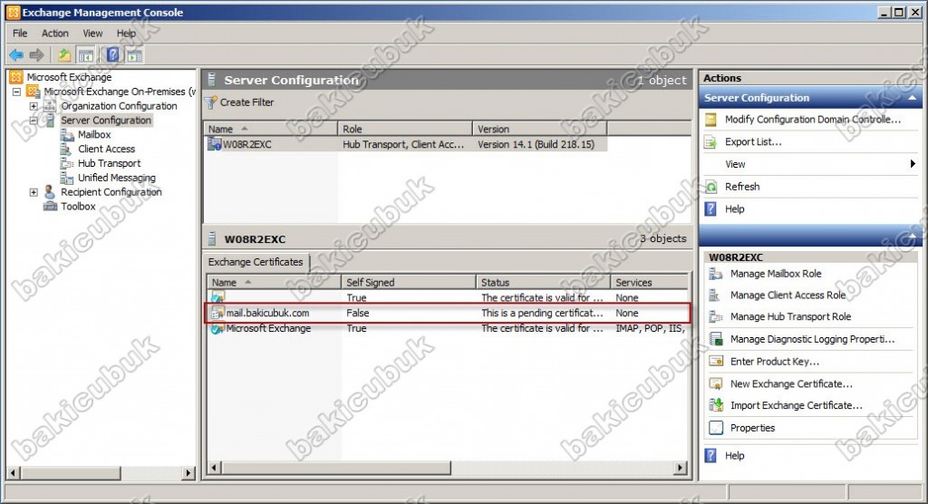This screenshot has width=928, height=504.
Task: Open the View submenu arrow
Action: [913, 164]
